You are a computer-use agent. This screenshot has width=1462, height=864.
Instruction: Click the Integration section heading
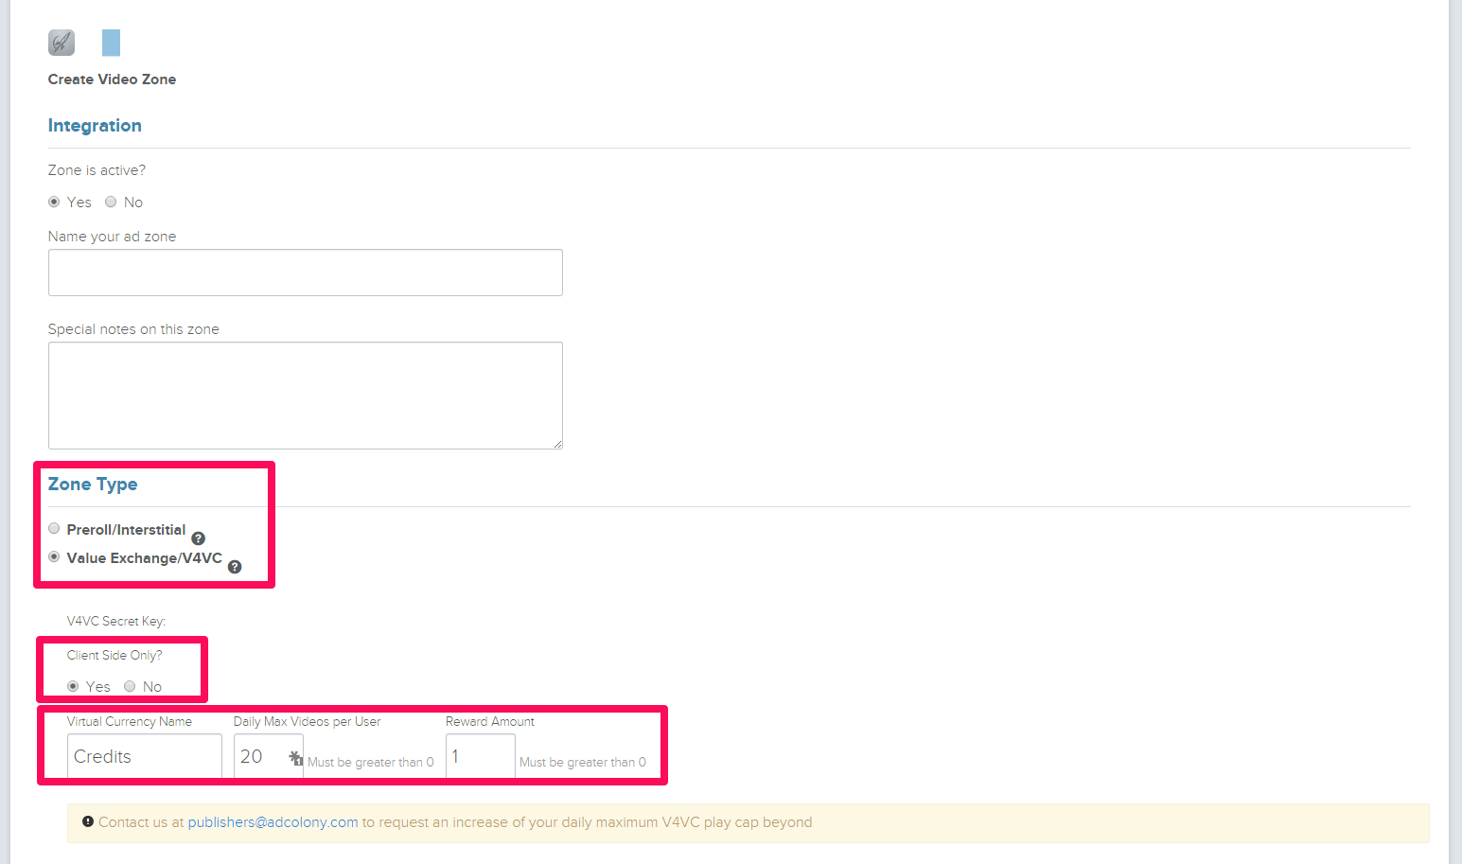[x=95, y=126]
